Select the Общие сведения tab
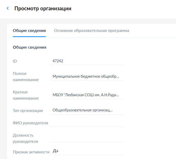The height and width of the screenshot is (159, 176). pyautogui.click(x=29, y=31)
